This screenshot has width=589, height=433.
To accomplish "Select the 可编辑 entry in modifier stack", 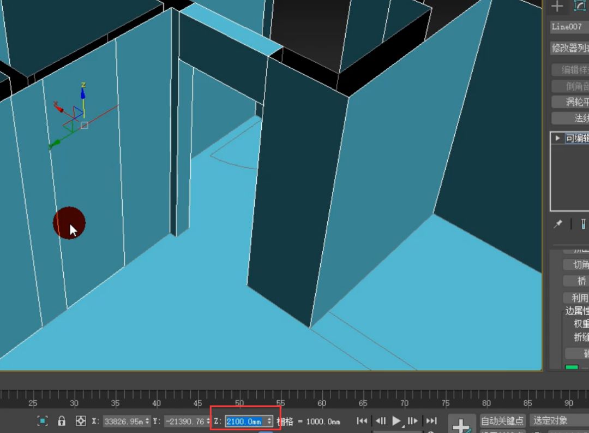I will click(577, 138).
